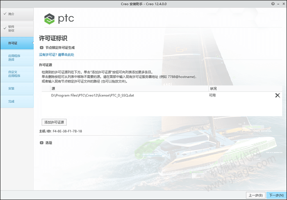287x200 pixels.
Task: Go back with 上一步(B) button
Action: pyautogui.click(x=256, y=195)
